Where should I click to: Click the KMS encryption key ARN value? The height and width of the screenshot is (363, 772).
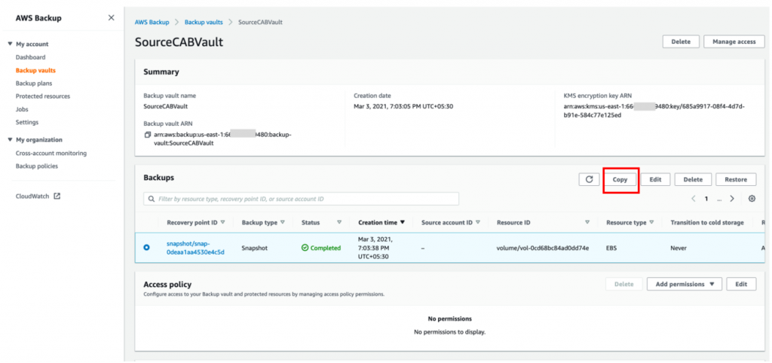[654, 111]
